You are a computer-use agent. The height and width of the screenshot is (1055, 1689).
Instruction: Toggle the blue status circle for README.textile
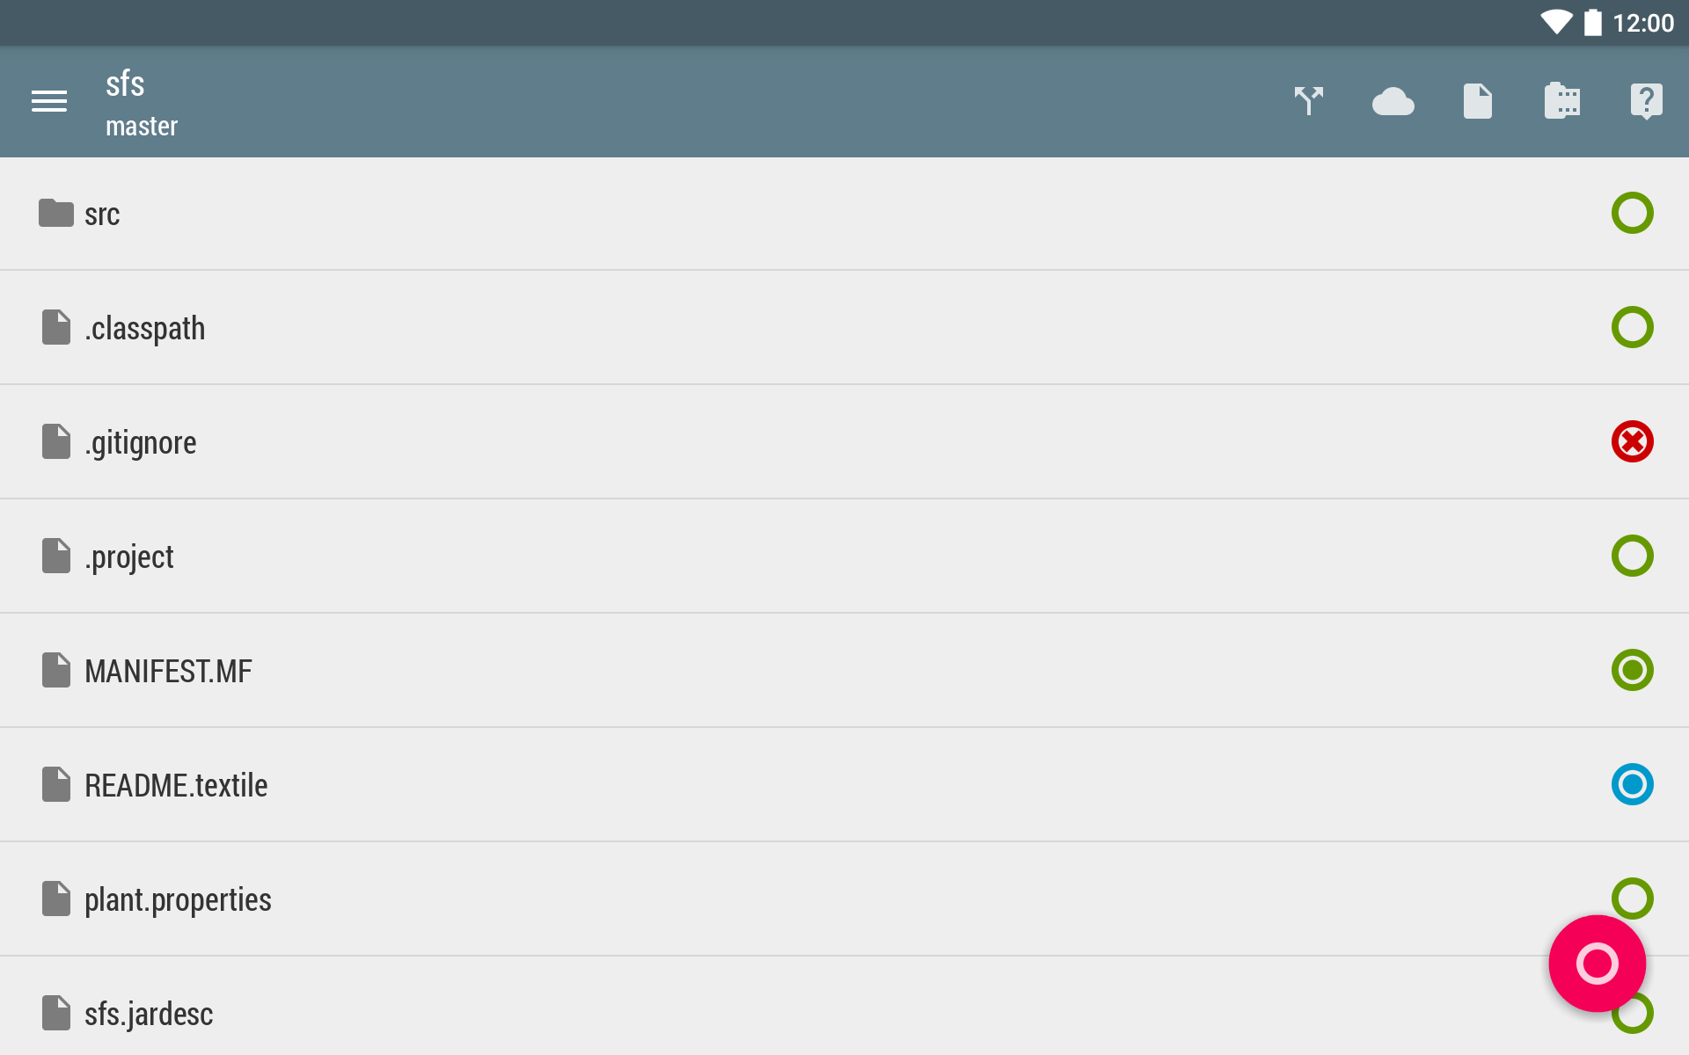pyautogui.click(x=1632, y=784)
